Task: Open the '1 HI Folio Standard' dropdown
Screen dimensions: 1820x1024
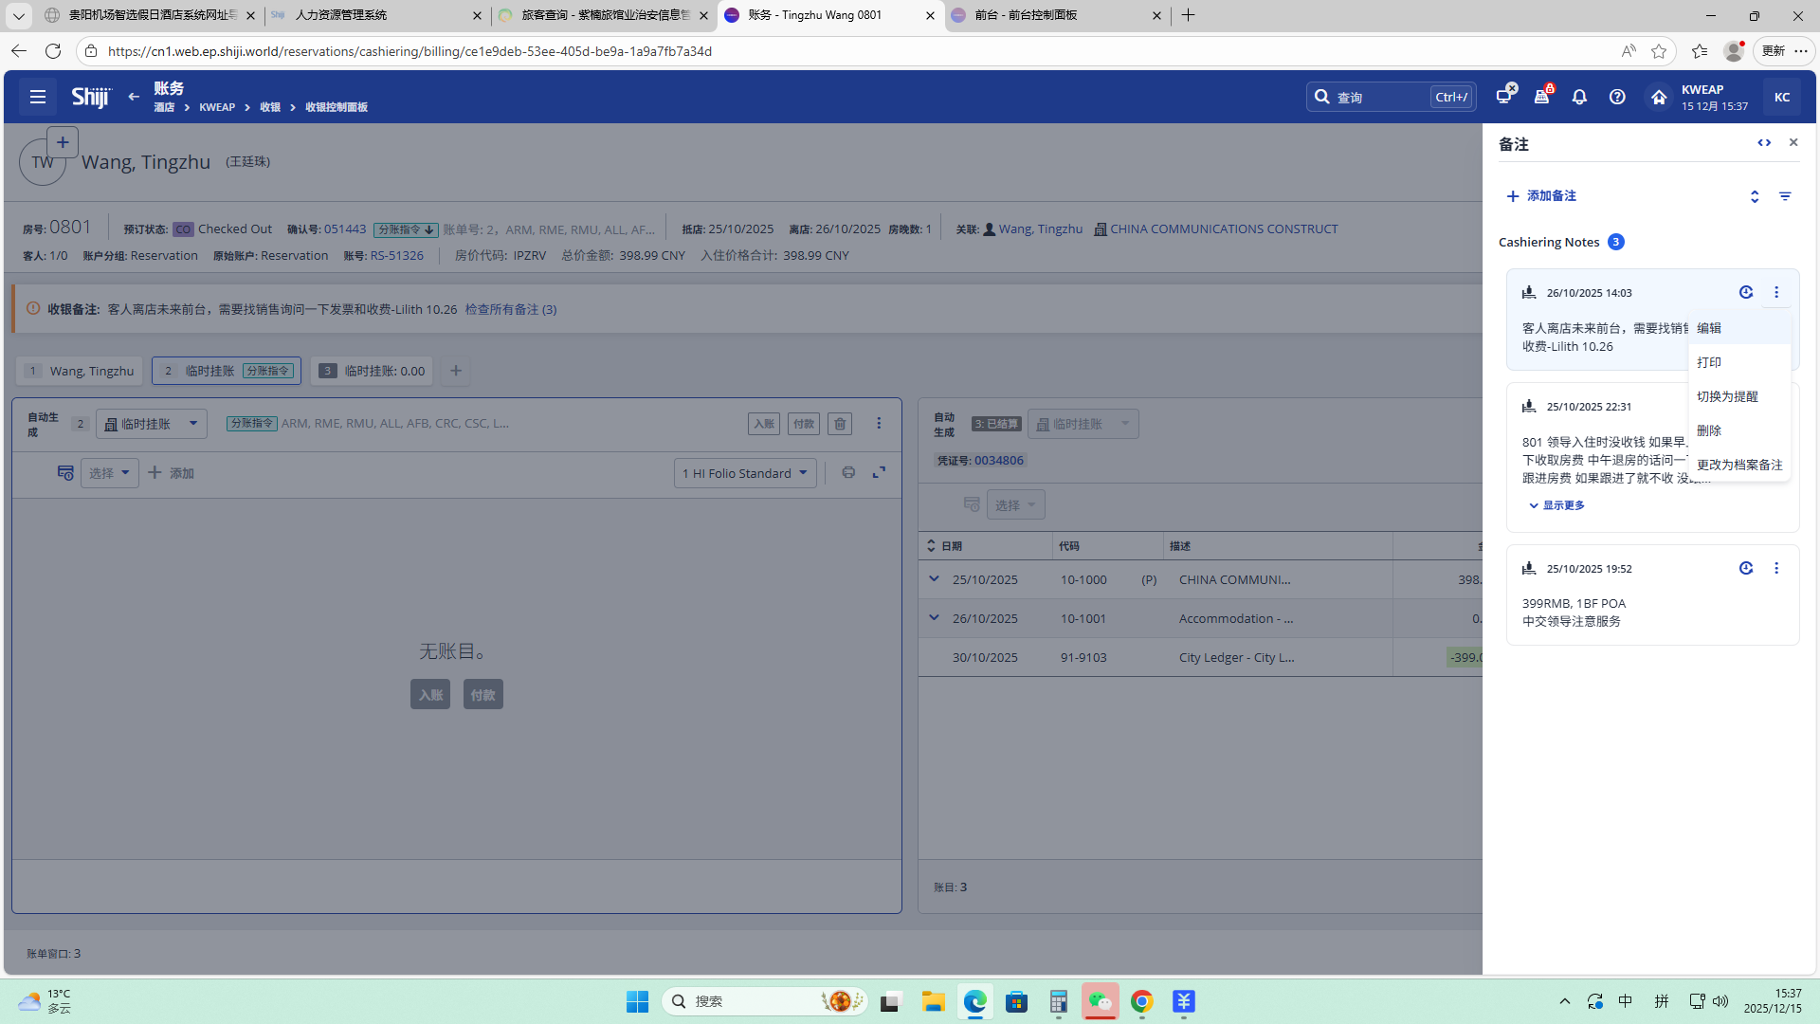Action: tap(745, 473)
